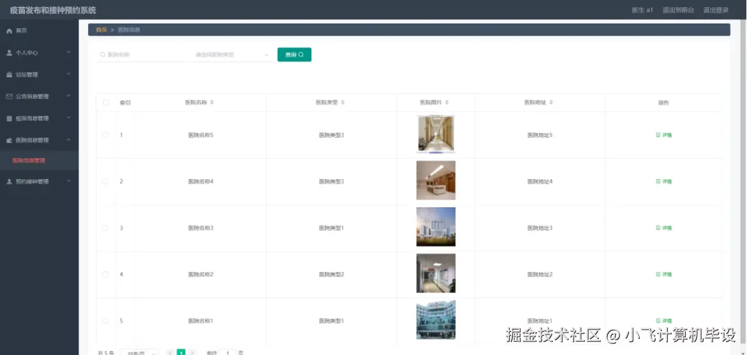
Task: Sort the table by the 医院名称 column arrows
Action: point(212,103)
